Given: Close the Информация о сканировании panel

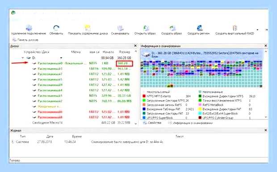Looking at the screenshot, I should coord(266,46).
